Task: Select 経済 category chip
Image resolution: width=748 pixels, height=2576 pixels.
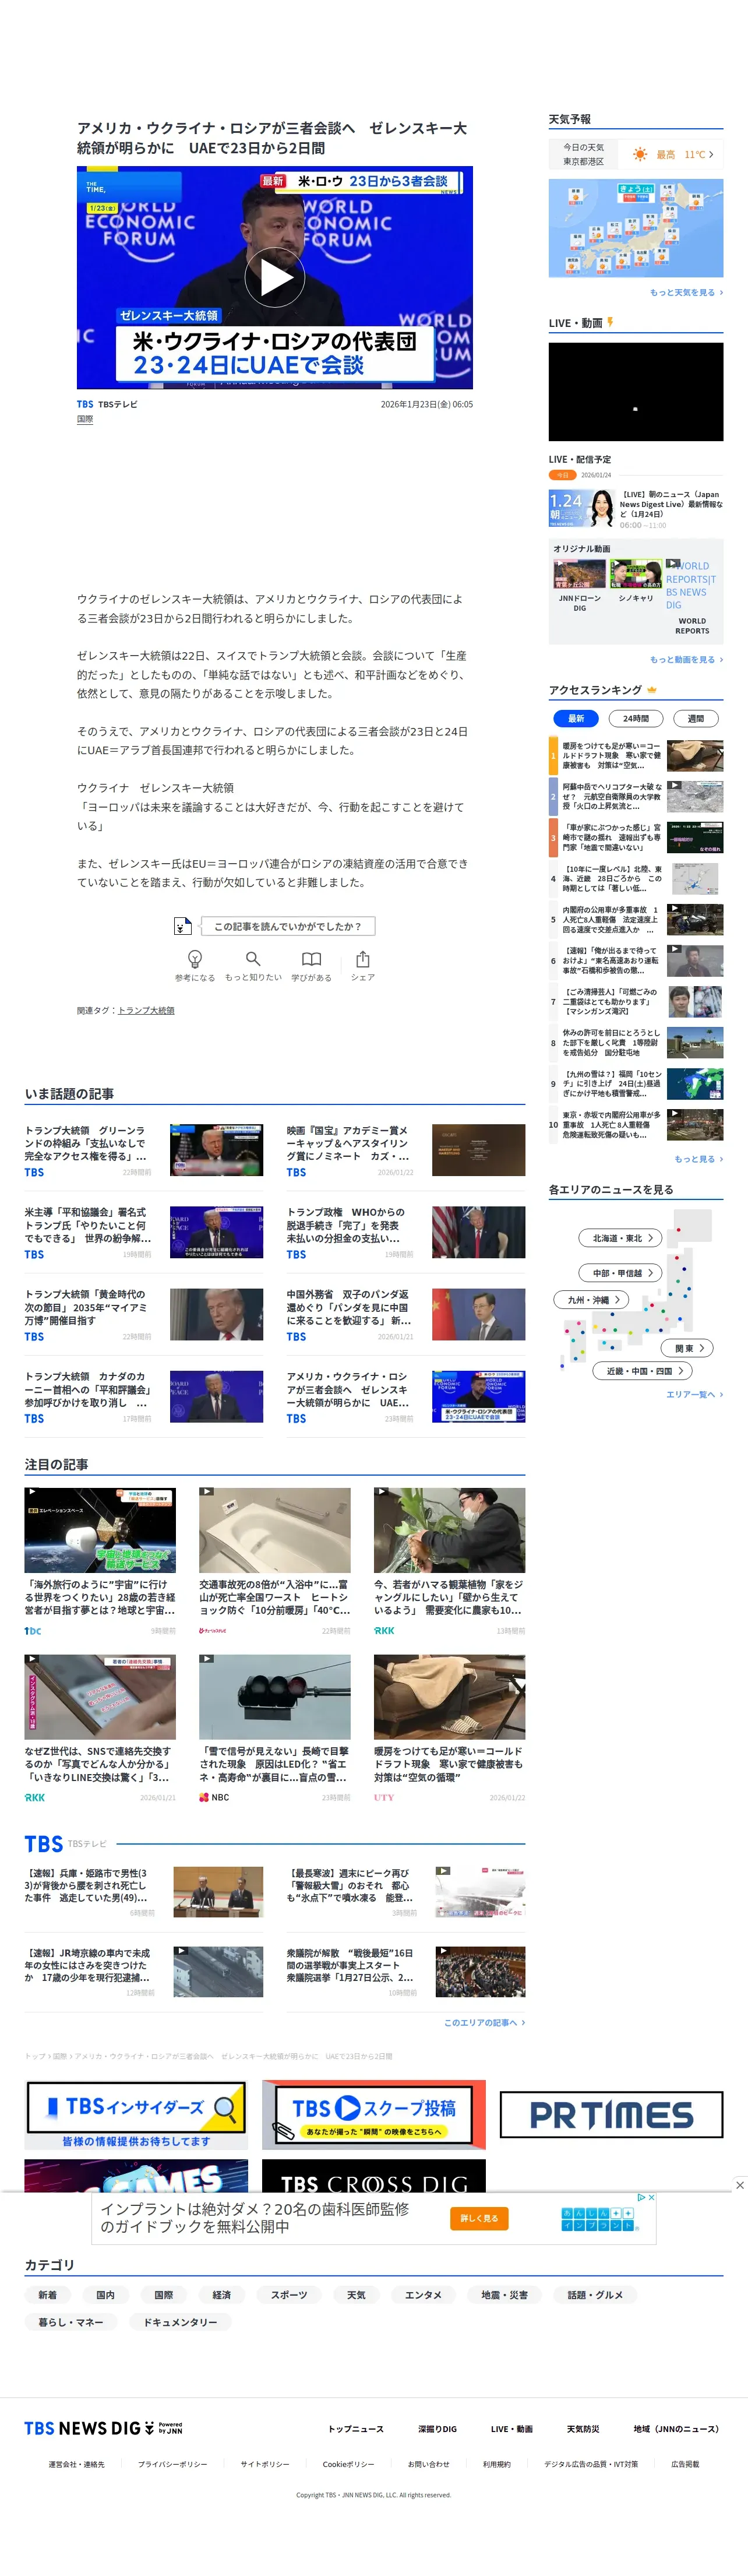Action: [222, 2294]
